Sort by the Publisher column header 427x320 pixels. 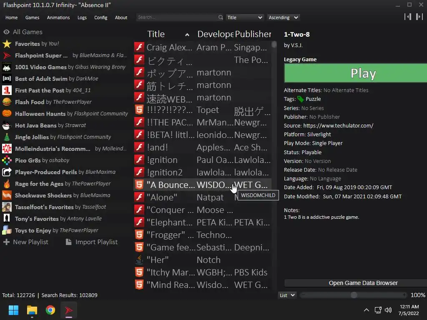coord(253,34)
